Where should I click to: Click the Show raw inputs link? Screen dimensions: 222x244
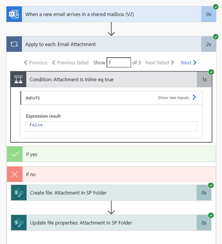pyautogui.click(x=173, y=98)
